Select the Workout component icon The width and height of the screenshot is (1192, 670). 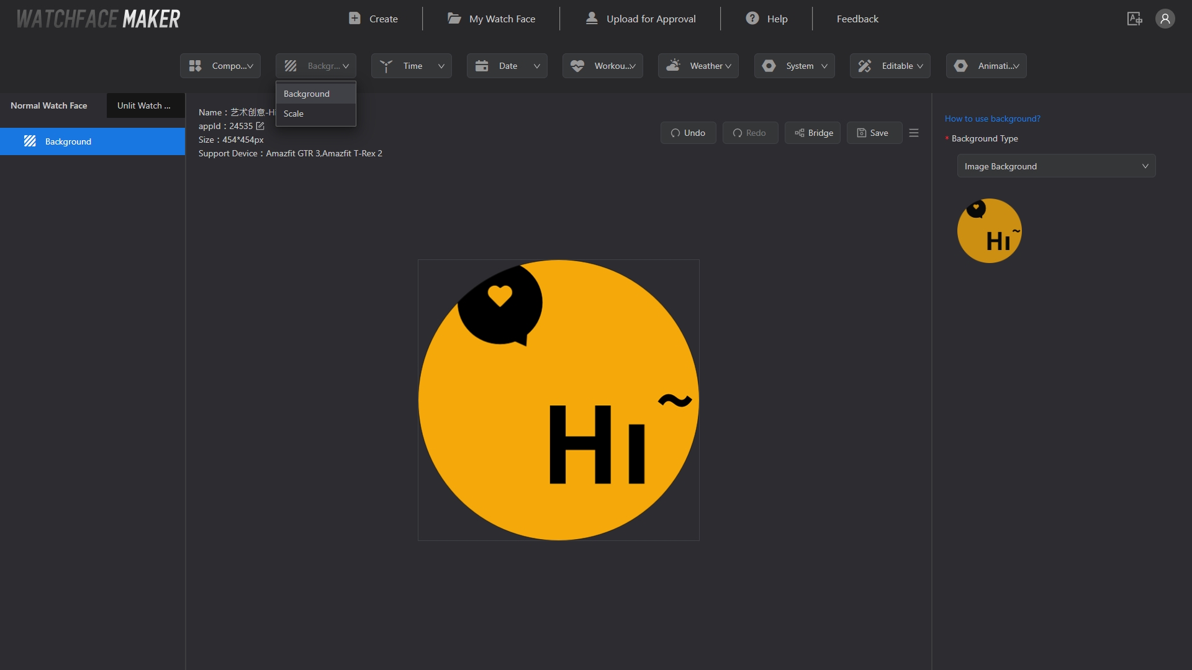(x=578, y=65)
